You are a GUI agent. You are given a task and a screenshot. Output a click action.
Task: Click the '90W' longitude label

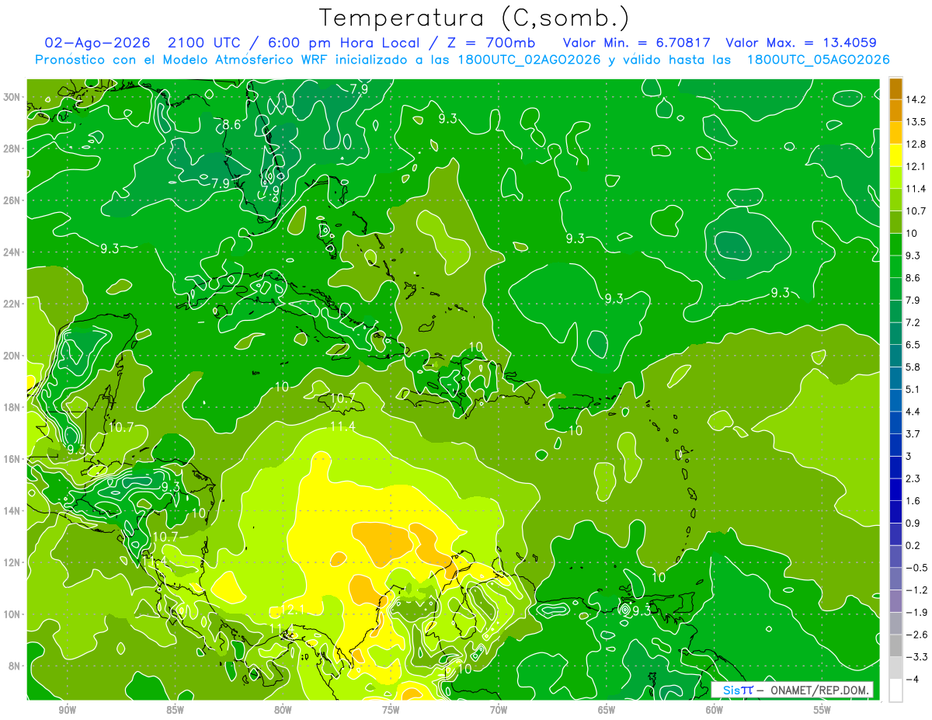(68, 710)
